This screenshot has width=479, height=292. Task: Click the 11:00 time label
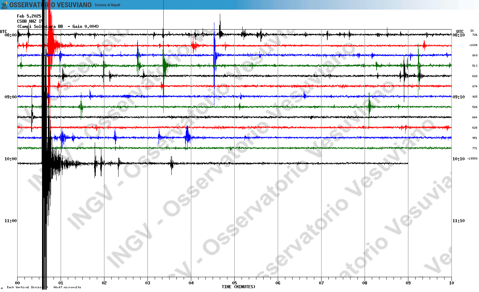click(x=11, y=221)
